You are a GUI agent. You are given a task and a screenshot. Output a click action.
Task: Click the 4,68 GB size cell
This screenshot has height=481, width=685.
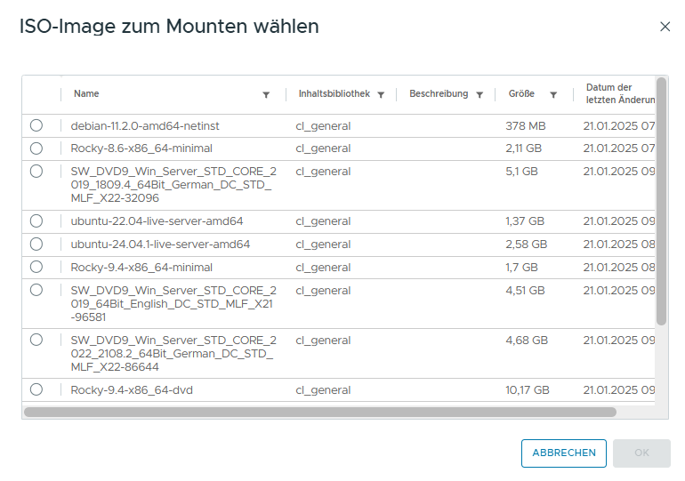coord(527,341)
